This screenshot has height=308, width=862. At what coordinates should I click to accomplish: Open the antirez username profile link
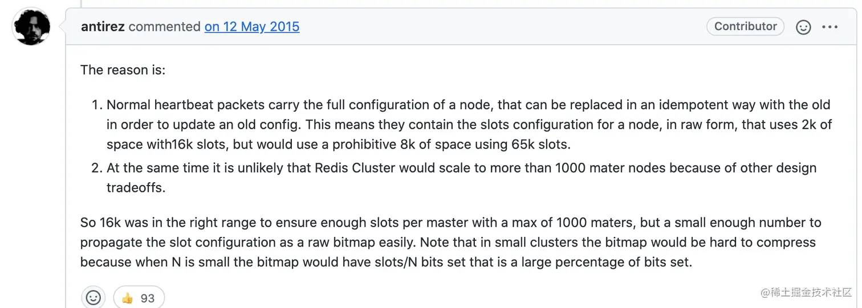[x=103, y=27]
